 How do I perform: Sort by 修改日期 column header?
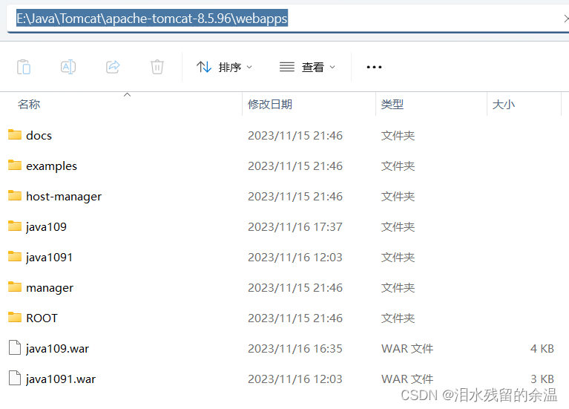click(270, 105)
